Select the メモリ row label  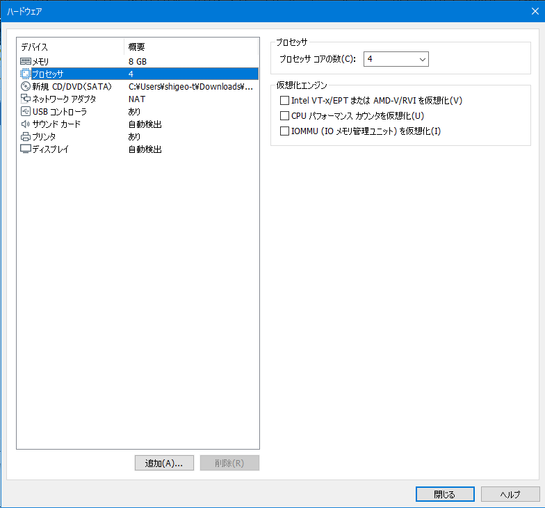point(40,61)
